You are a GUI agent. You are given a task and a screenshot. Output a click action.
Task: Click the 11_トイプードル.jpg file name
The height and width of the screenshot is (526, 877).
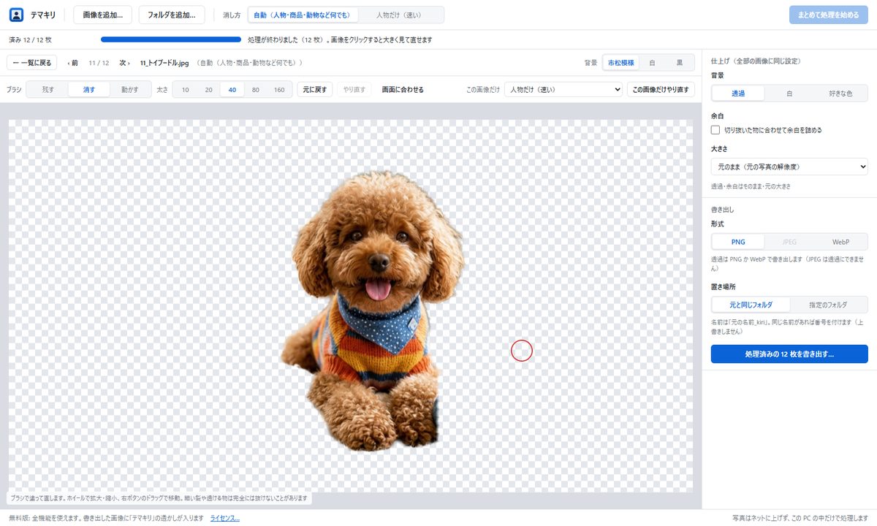[164, 63]
